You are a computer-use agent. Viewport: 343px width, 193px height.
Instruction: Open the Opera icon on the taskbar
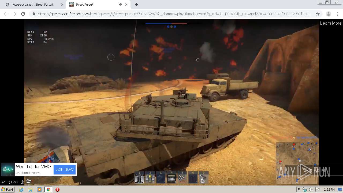[x=57, y=190]
